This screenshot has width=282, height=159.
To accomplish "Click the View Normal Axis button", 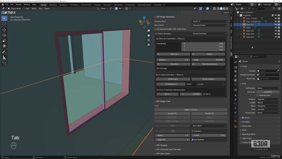I will coord(208,64).
